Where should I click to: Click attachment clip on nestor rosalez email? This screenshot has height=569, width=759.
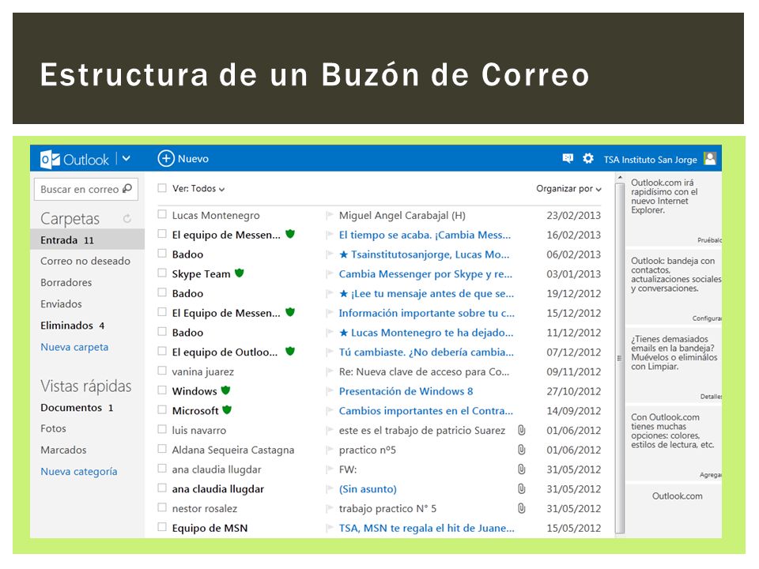click(521, 508)
